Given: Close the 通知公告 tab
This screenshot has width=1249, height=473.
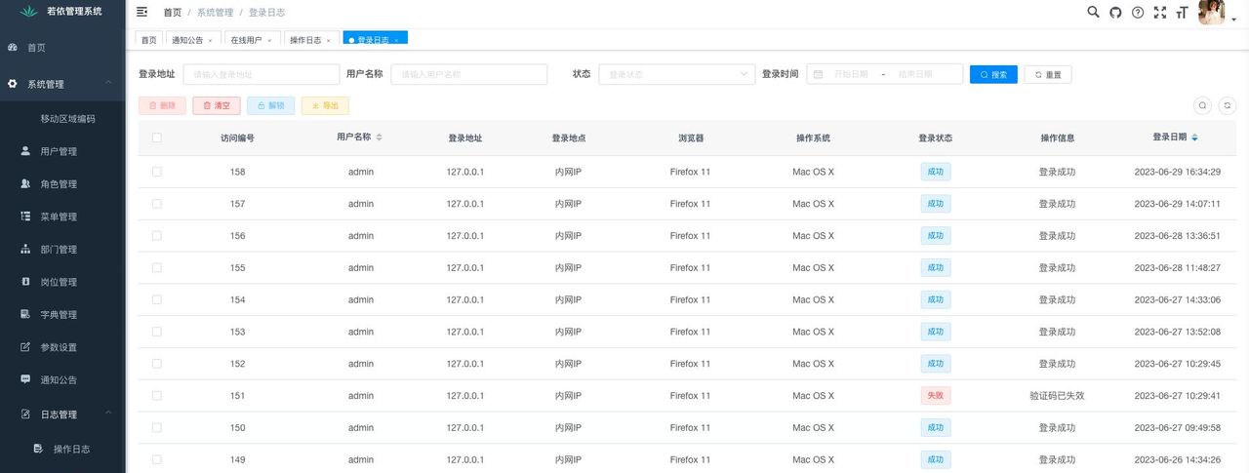Looking at the screenshot, I should 210,41.
